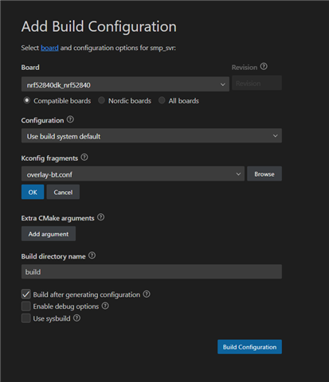Show help for Build after generating configuration
The width and height of the screenshot is (329, 382).
point(147,294)
